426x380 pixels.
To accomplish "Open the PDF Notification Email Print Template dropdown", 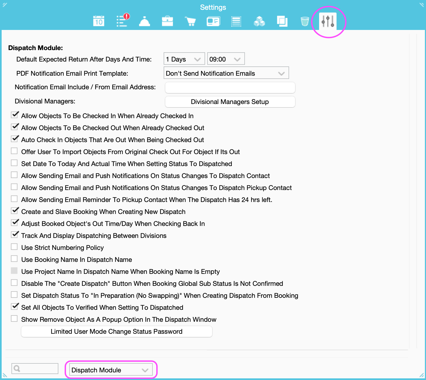I will [x=226, y=73].
